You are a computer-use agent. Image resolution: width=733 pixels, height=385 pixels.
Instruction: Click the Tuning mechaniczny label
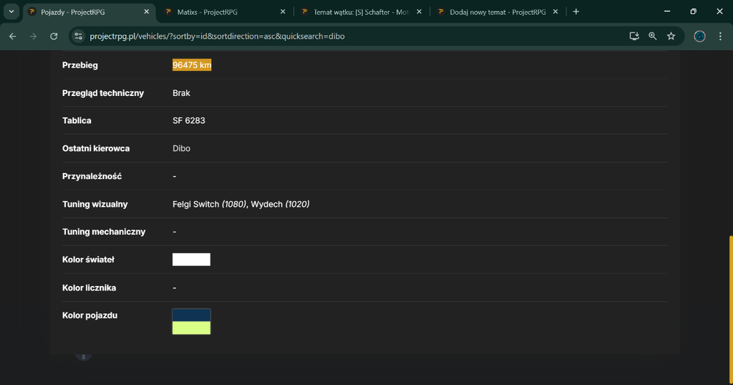[104, 232]
